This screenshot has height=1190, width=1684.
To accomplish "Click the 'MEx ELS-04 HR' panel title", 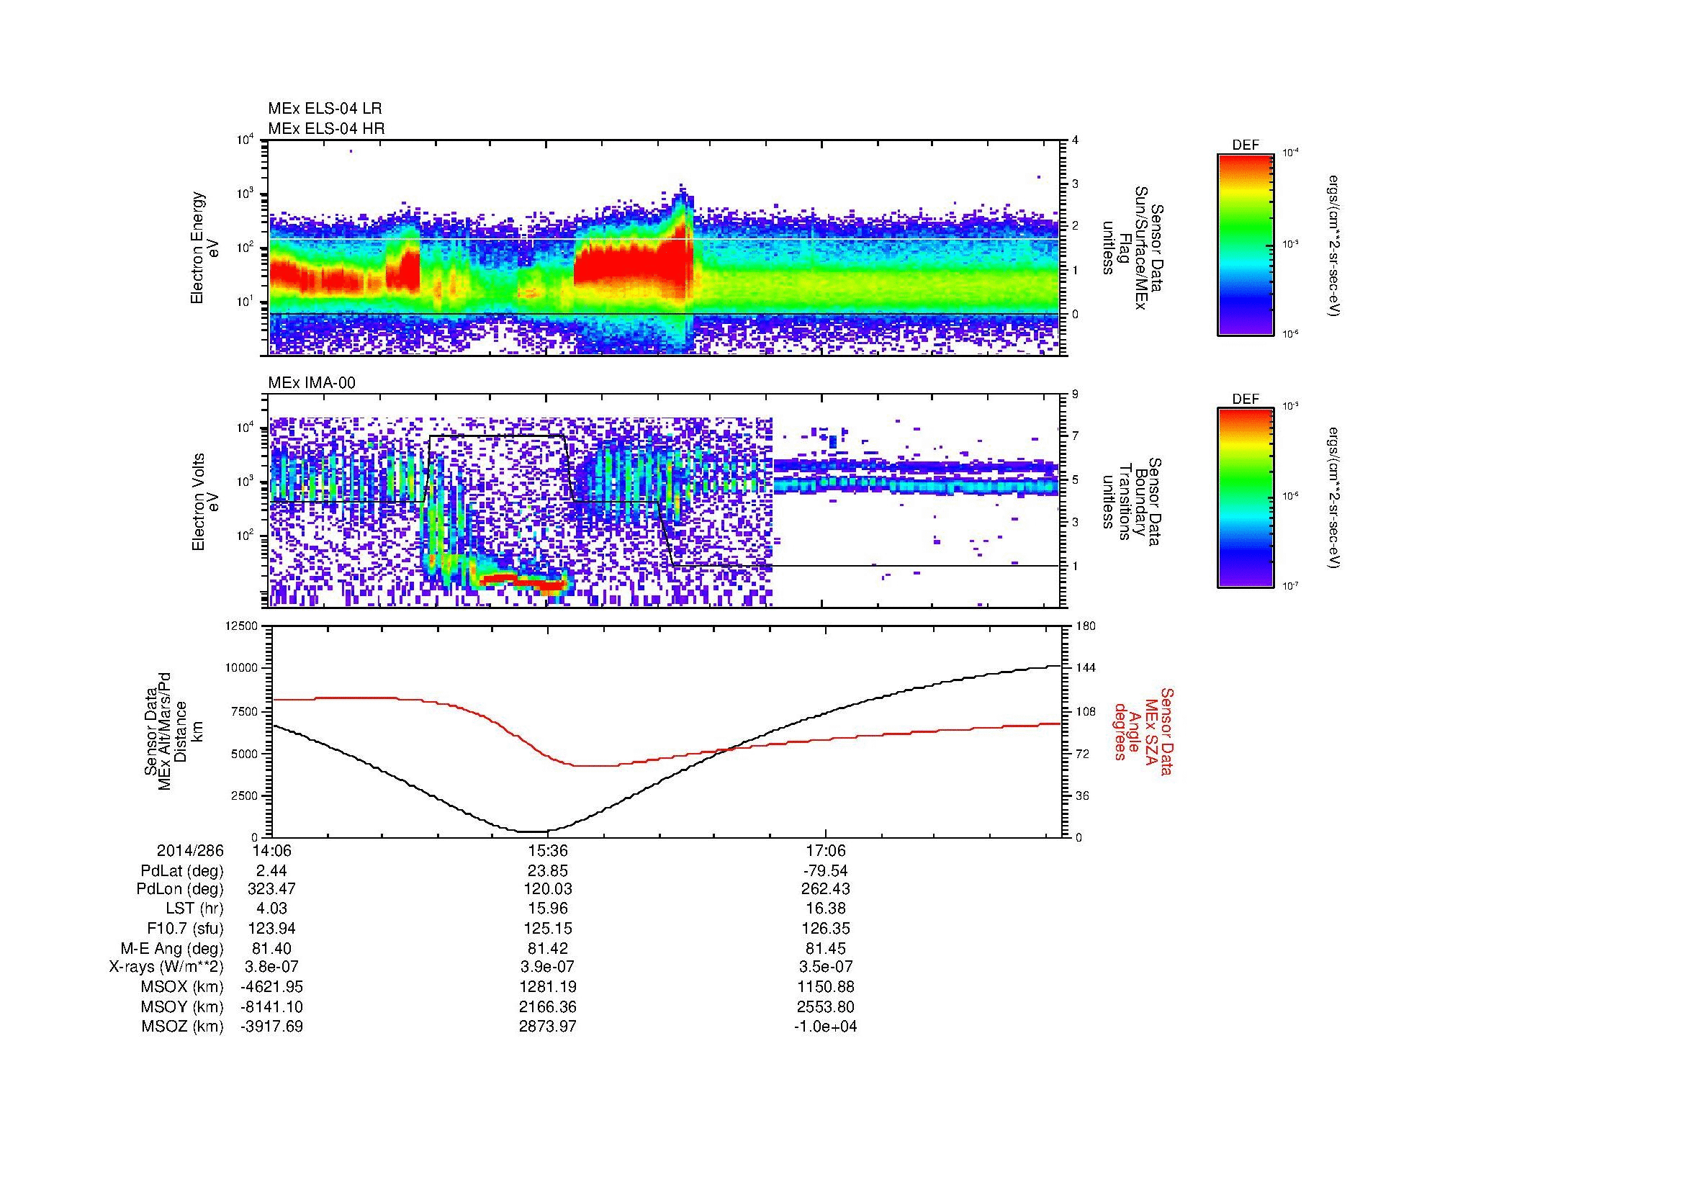I will 326,128.
